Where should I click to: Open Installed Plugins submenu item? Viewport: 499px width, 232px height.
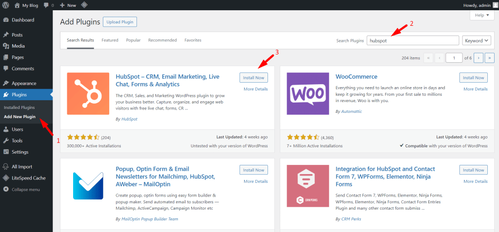19,107
